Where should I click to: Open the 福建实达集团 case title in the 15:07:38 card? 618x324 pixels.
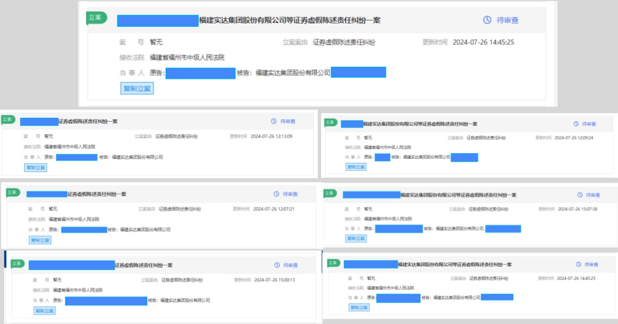coord(458,195)
